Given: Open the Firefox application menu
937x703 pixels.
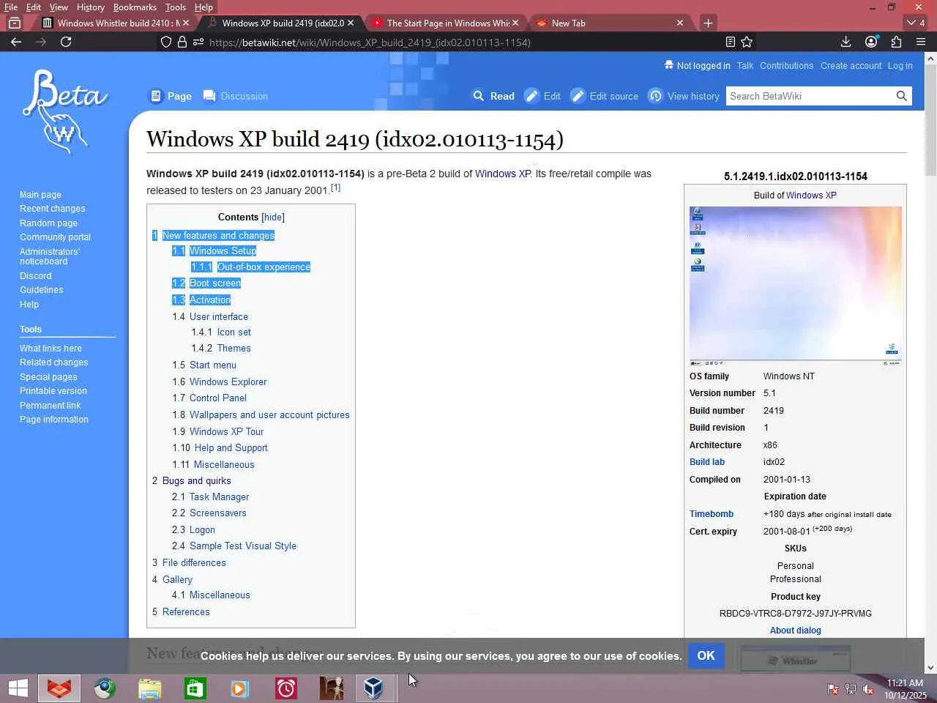Looking at the screenshot, I should [921, 42].
